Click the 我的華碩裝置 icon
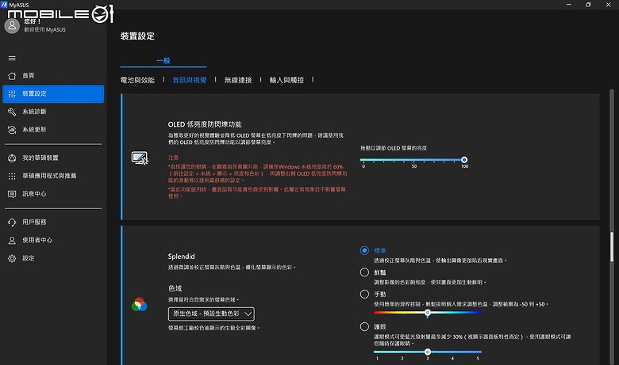 12,158
